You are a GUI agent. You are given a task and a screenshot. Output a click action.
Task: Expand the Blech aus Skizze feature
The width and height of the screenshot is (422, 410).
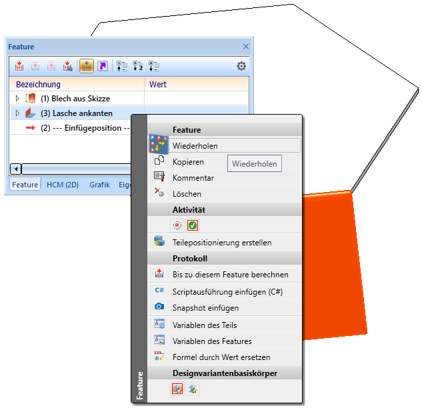pyautogui.click(x=17, y=99)
